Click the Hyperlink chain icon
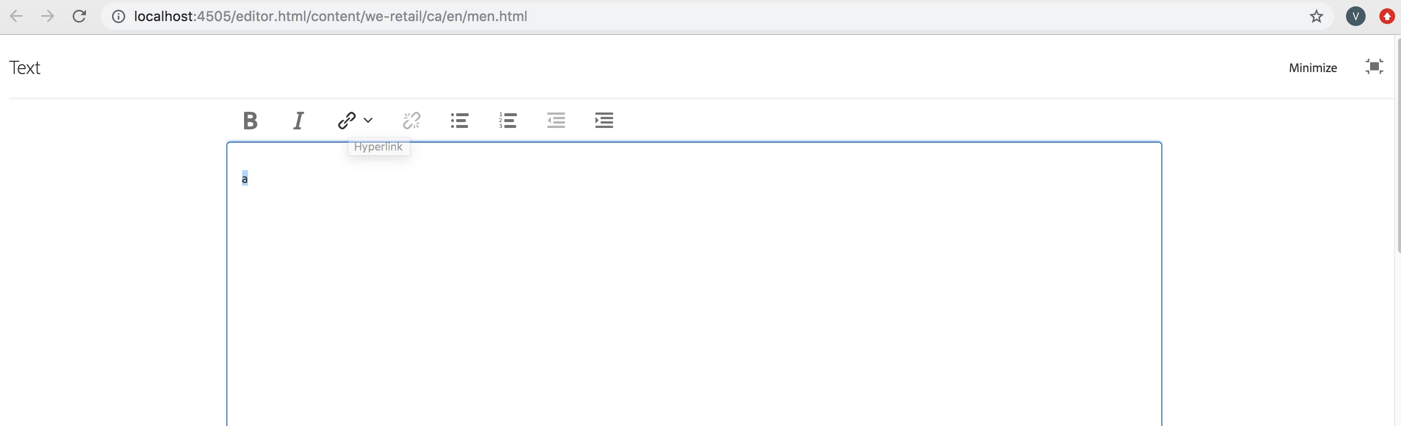1401x426 pixels. (x=346, y=121)
